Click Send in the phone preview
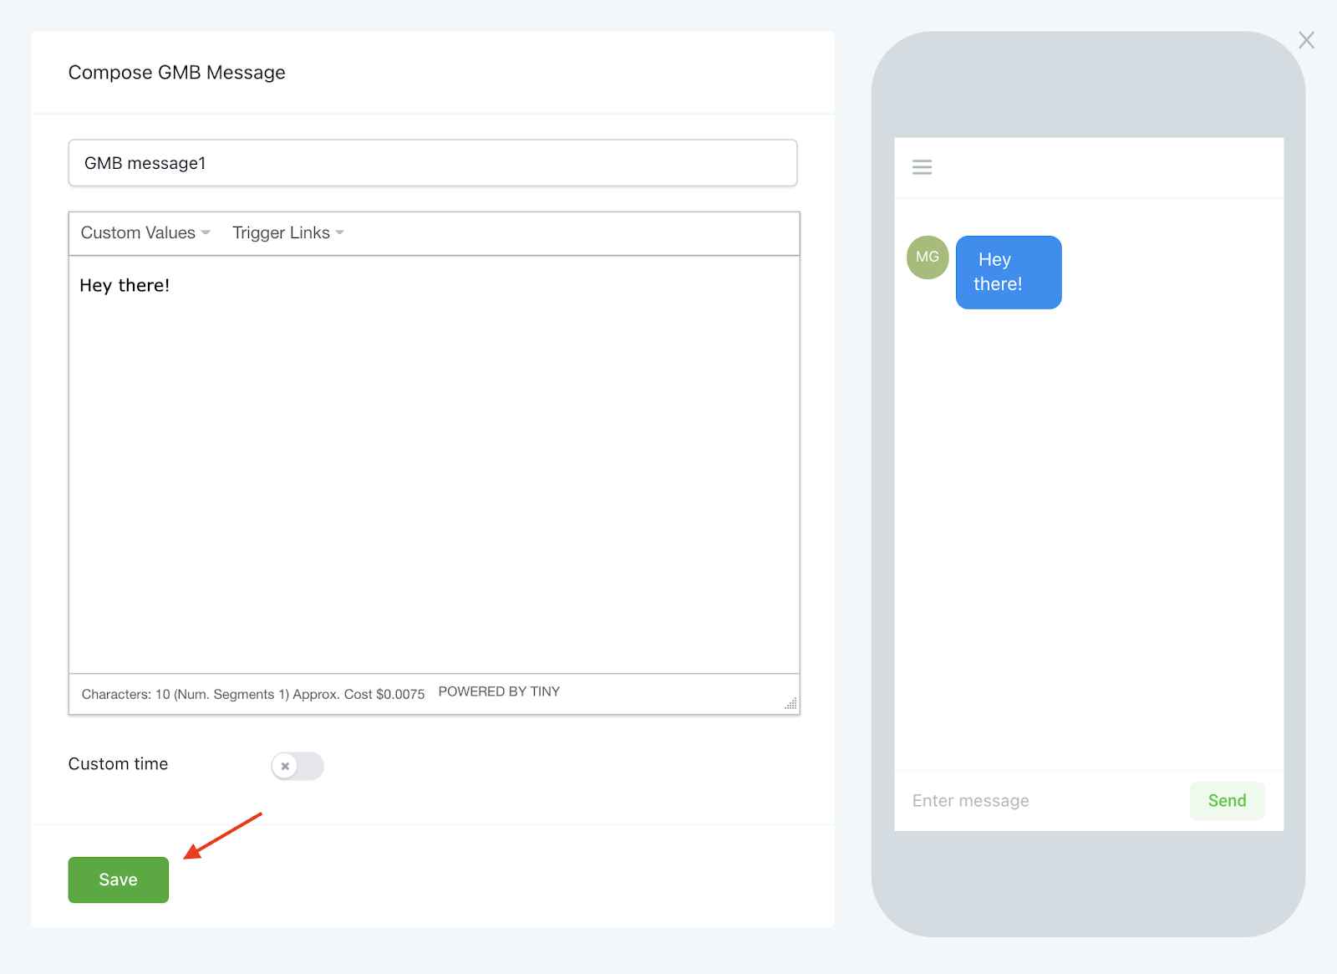 [1227, 801]
